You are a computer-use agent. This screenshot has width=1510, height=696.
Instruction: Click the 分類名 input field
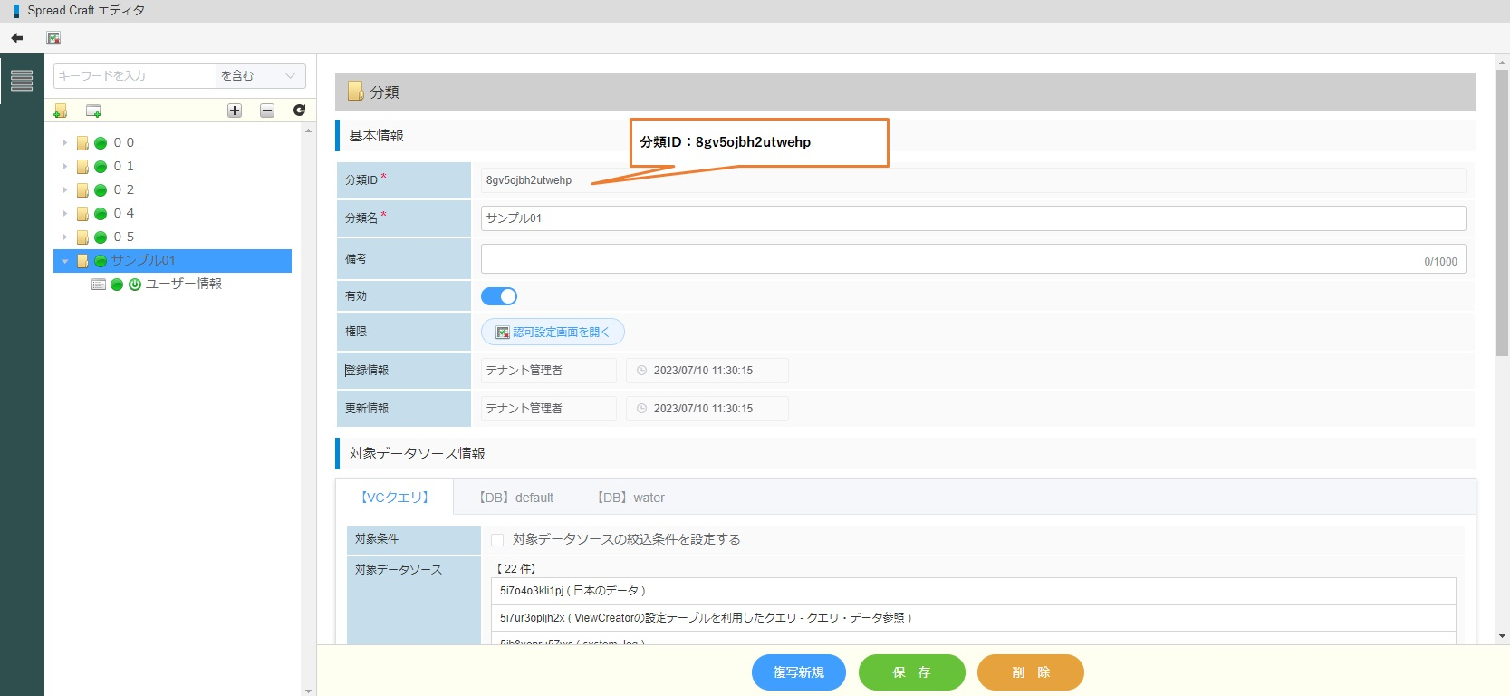(973, 218)
